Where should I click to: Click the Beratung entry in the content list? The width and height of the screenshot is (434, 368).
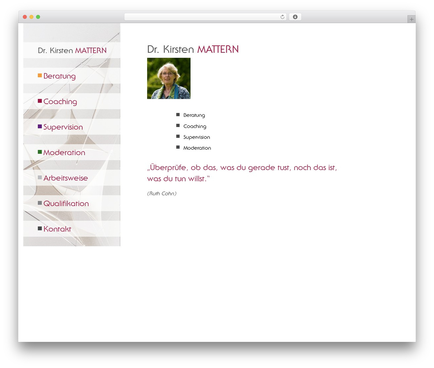pos(194,115)
